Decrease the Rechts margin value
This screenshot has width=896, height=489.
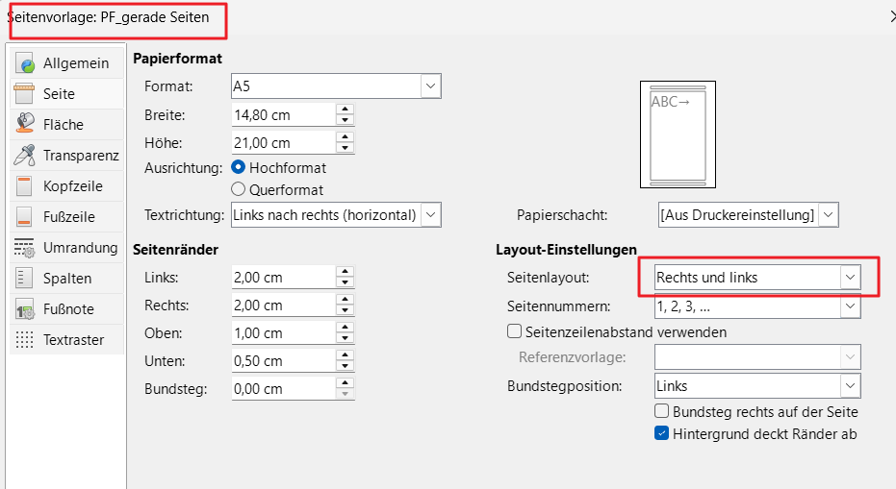(x=345, y=310)
